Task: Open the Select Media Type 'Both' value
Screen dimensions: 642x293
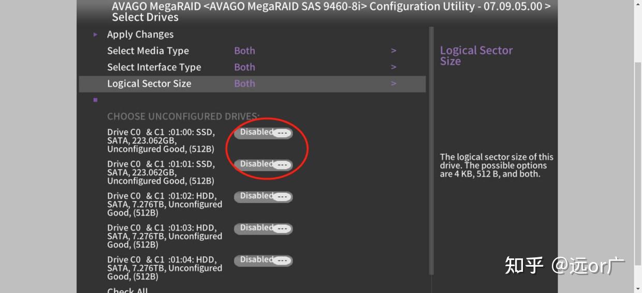Action: (x=244, y=51)
